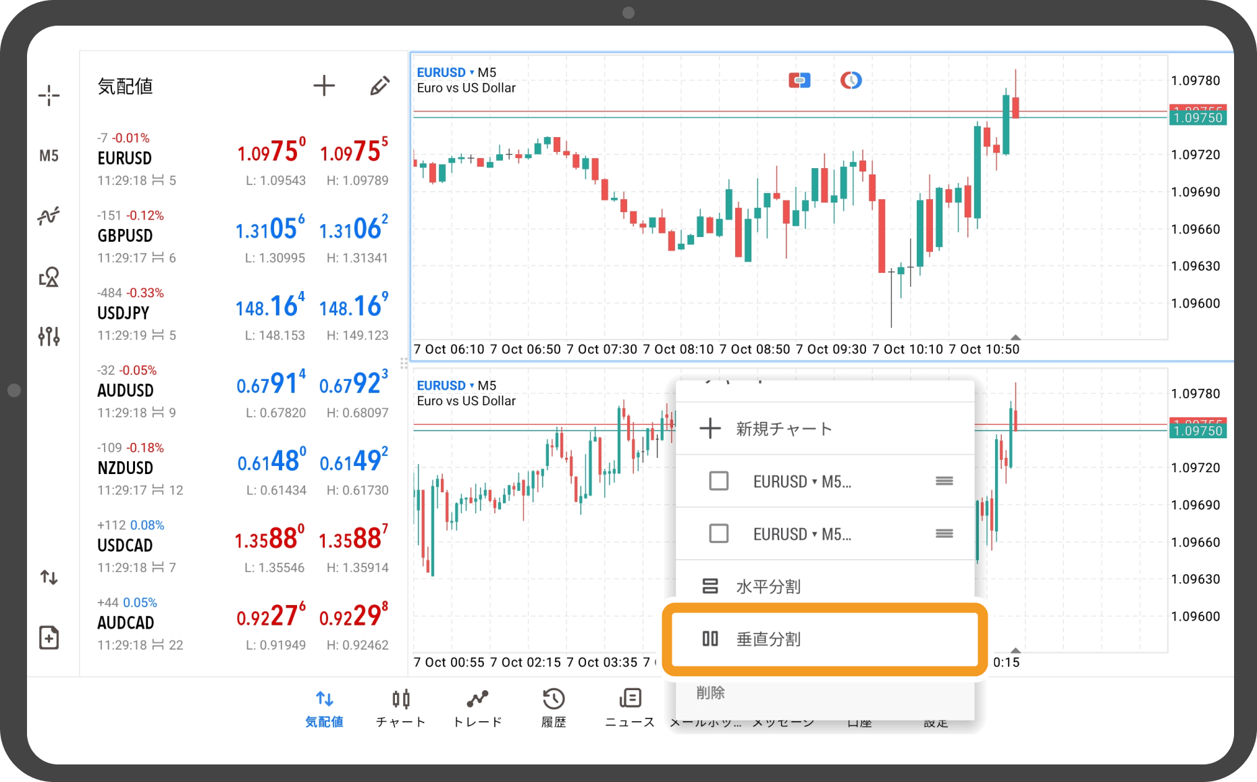Select the EURUSD quote row
Viewport: 1257px width, 782px height.
243,159
